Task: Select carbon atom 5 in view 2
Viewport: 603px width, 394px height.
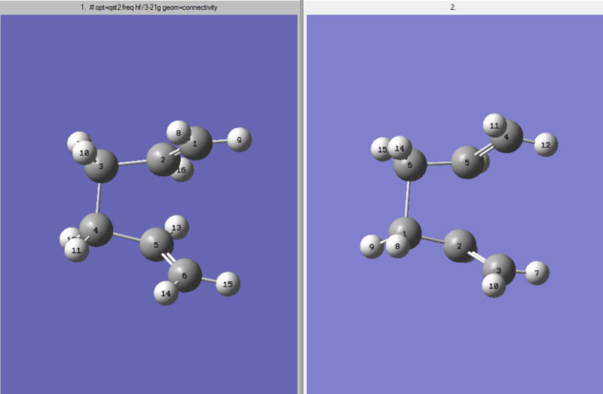Action: (x=467, y=162)
